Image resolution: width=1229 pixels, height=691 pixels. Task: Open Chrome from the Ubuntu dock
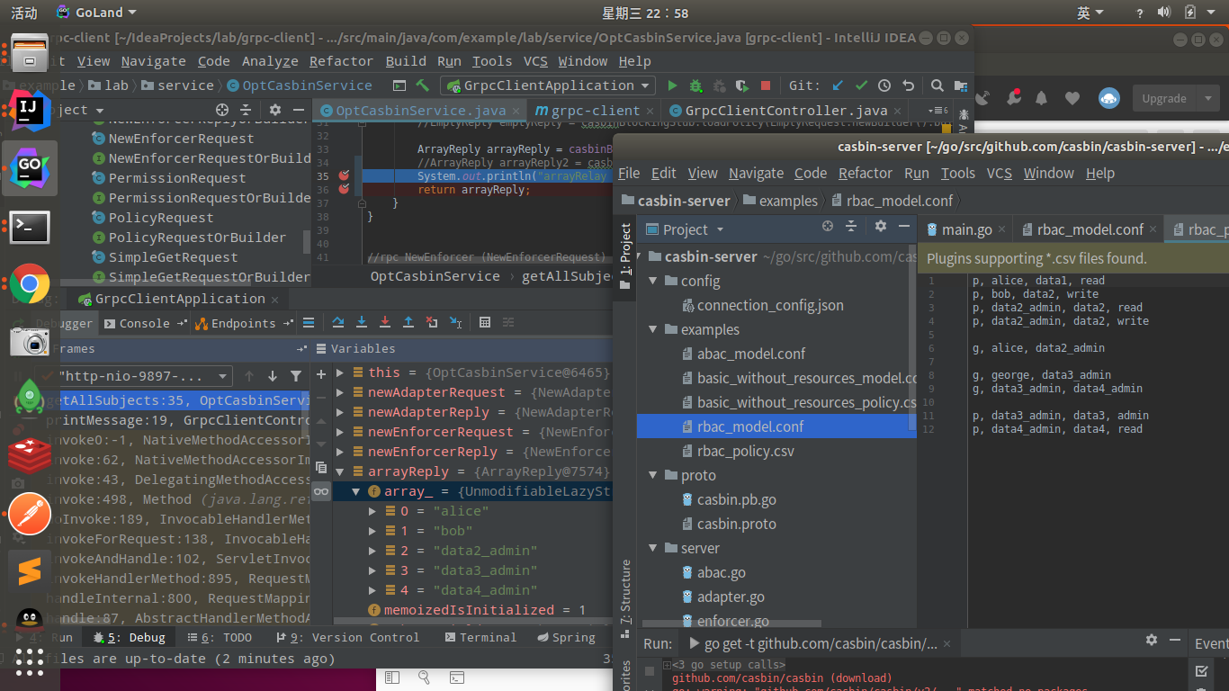pos(30,283)
